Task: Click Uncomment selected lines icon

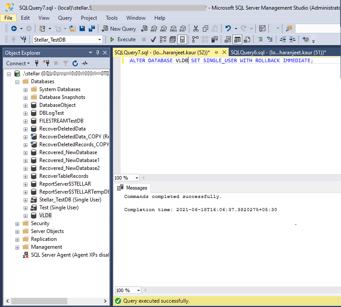Action: (270, 39)
